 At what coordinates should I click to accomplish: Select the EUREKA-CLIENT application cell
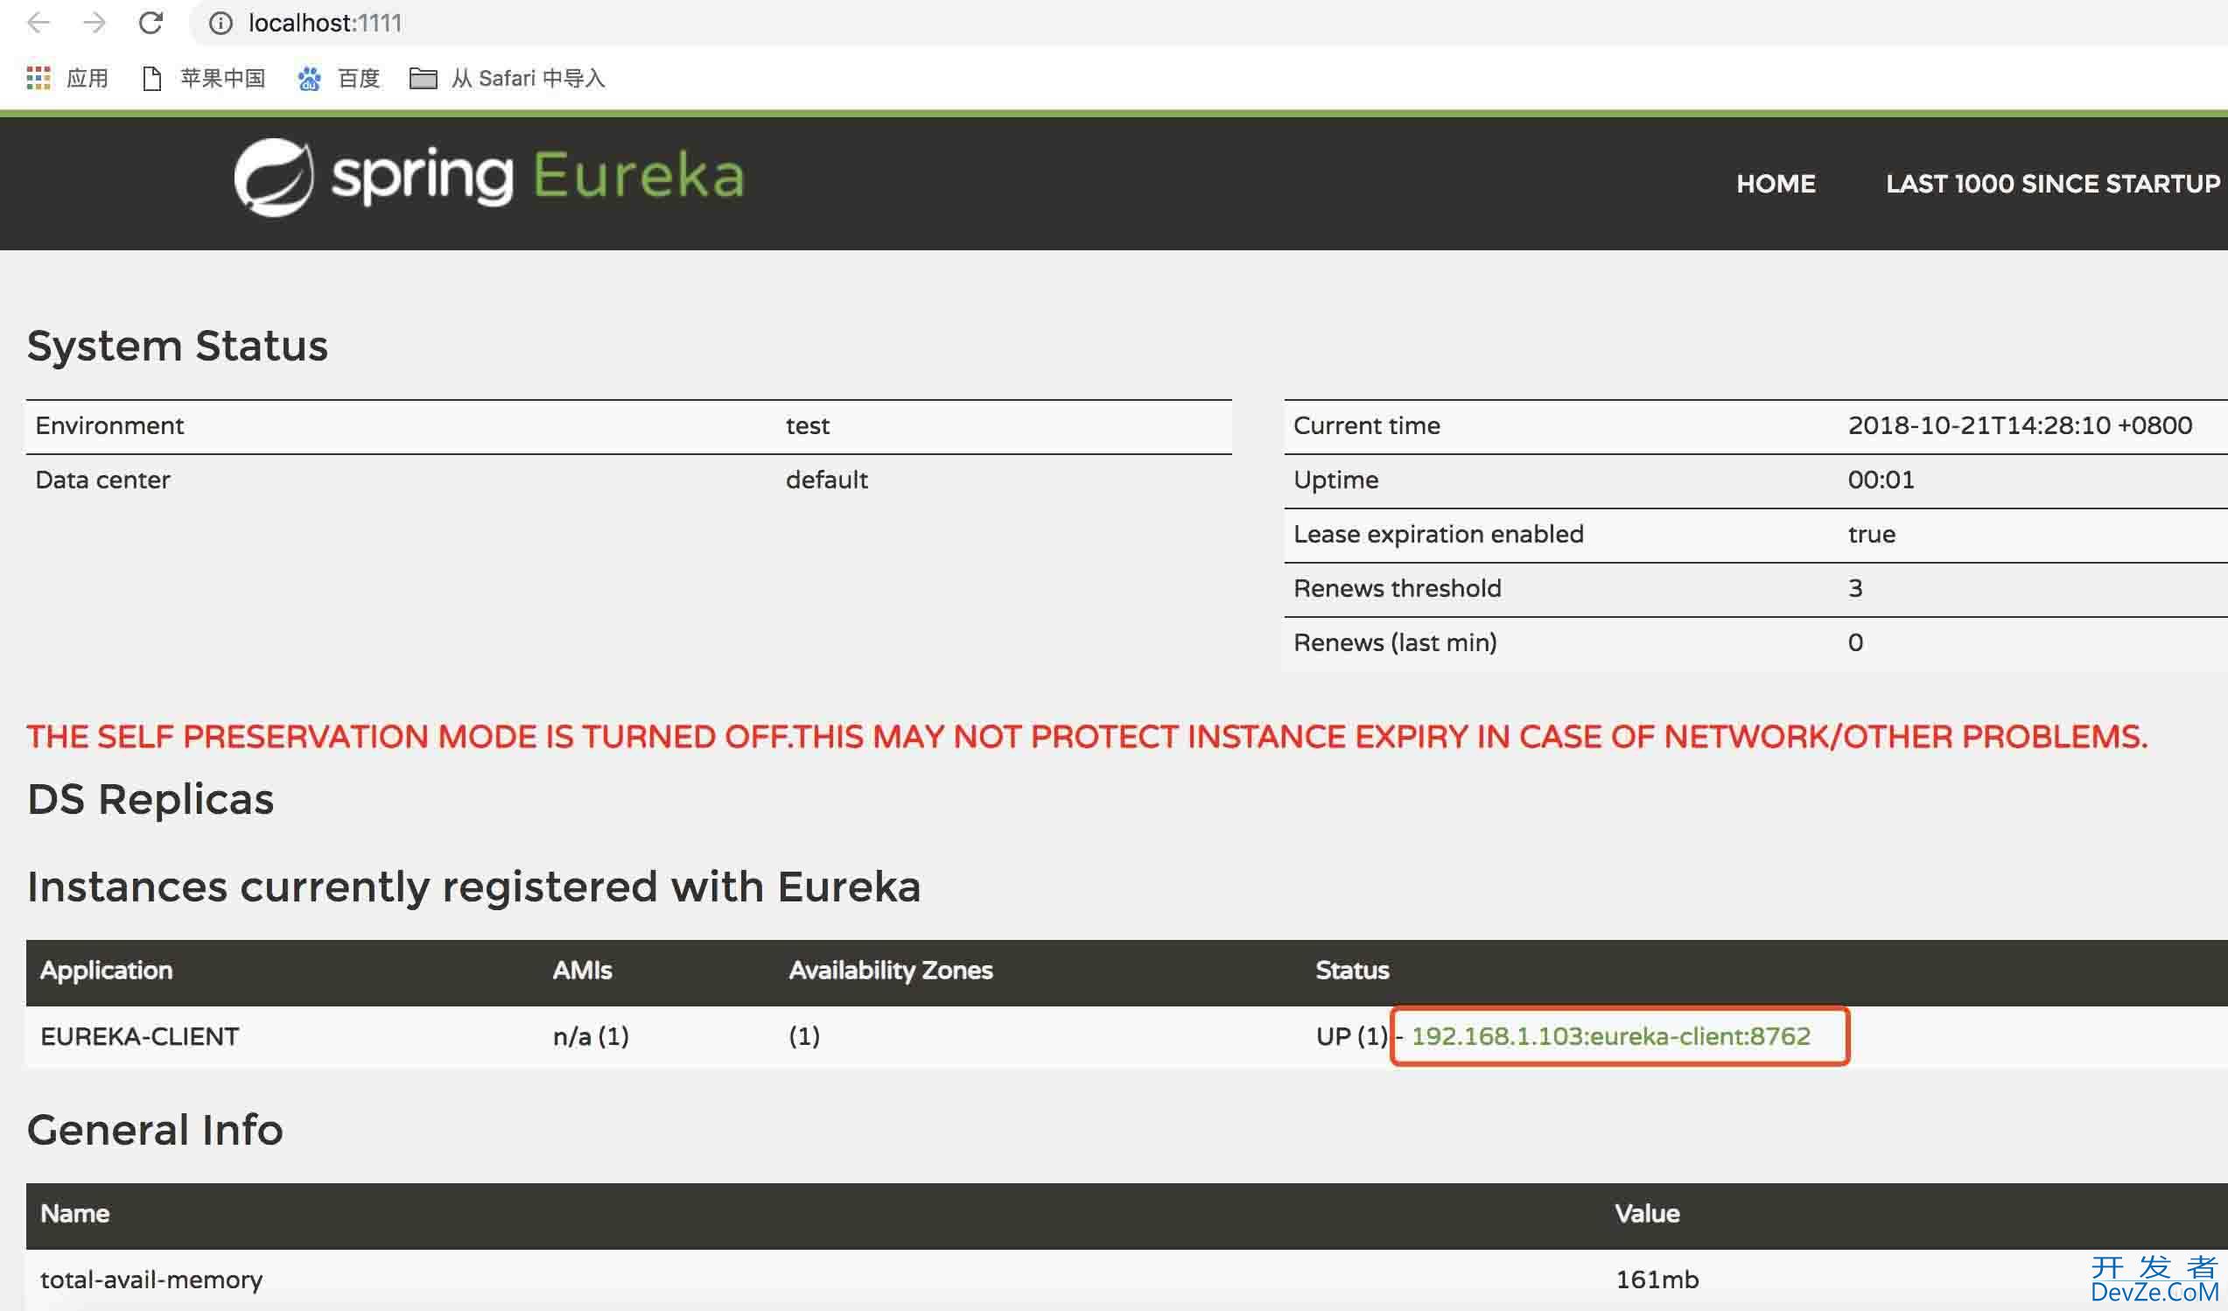click(x=140, y=1036)
